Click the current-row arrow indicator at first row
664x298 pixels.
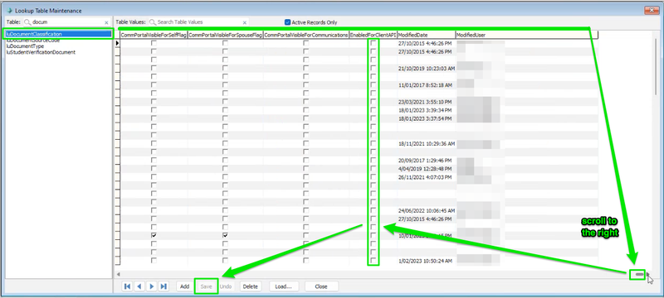pyautogui.click(x=118, y=43)
